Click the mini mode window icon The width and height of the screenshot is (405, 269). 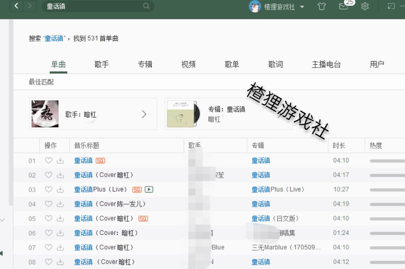click(x=391, y=6)
